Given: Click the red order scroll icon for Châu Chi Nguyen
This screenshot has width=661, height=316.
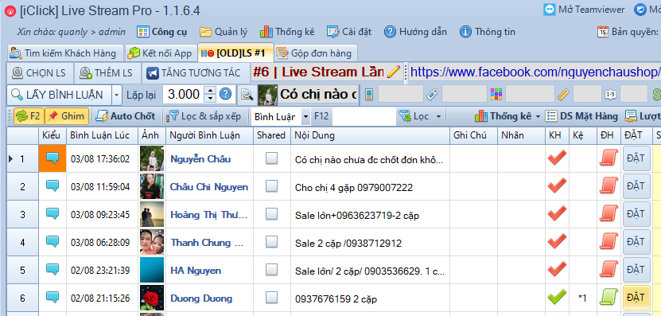Looking at the screenshot, I should (609, 186).
